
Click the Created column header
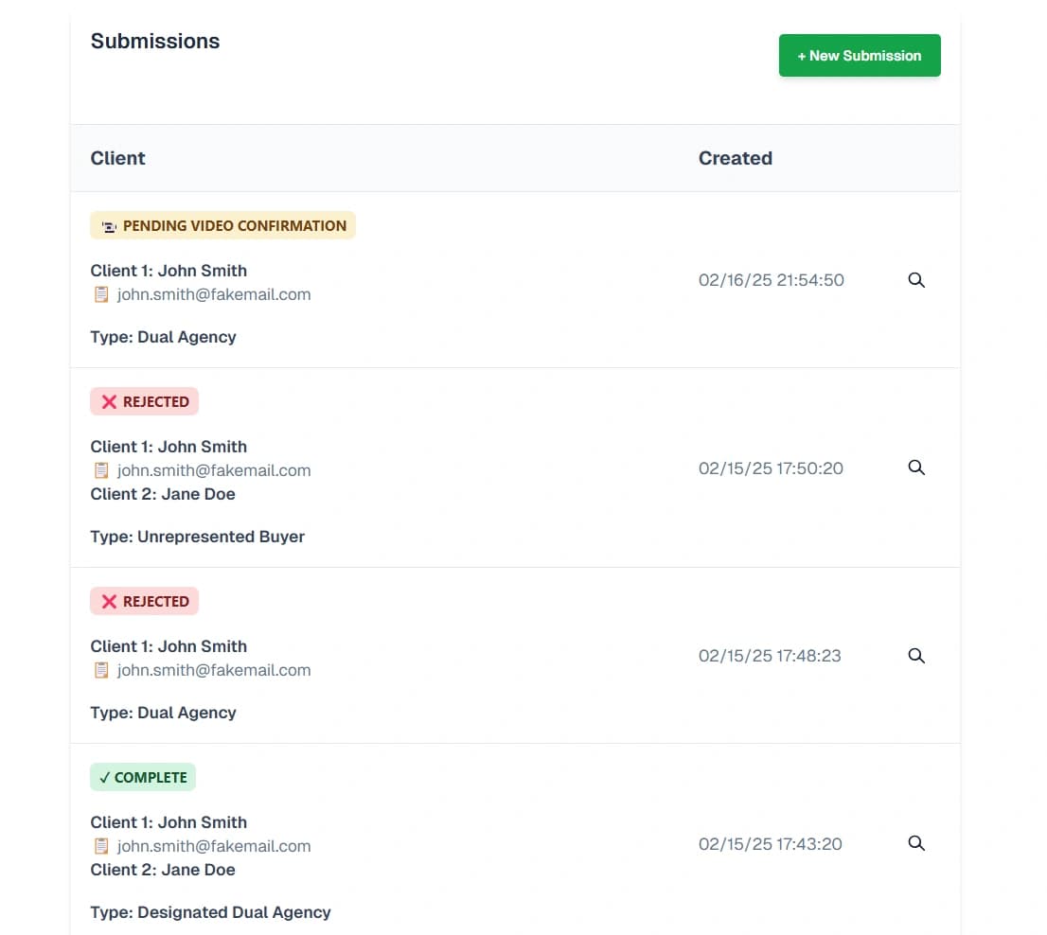735,158
